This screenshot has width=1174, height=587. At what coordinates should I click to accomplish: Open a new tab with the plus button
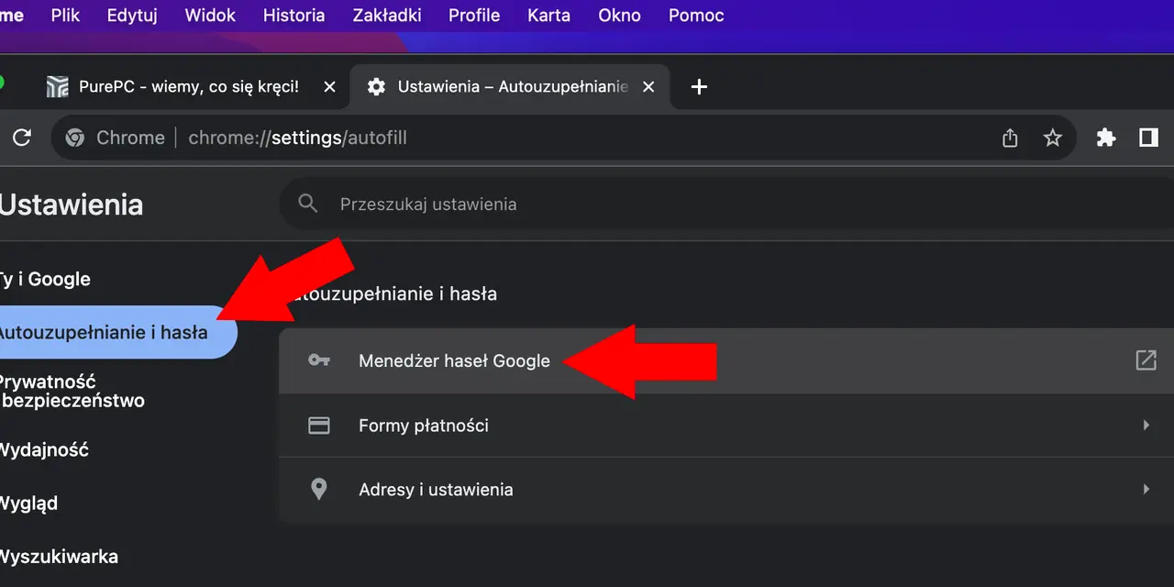coord(699,87)
